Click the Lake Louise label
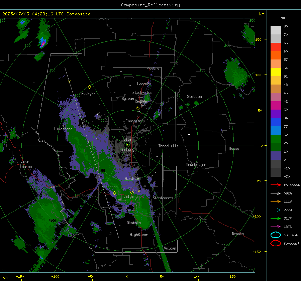 pyautogui.click(x=26, y=164)
